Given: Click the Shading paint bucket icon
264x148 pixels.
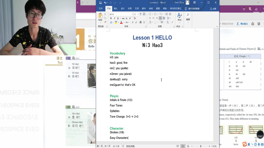Looking at the screenshot, I should (150, 22).
